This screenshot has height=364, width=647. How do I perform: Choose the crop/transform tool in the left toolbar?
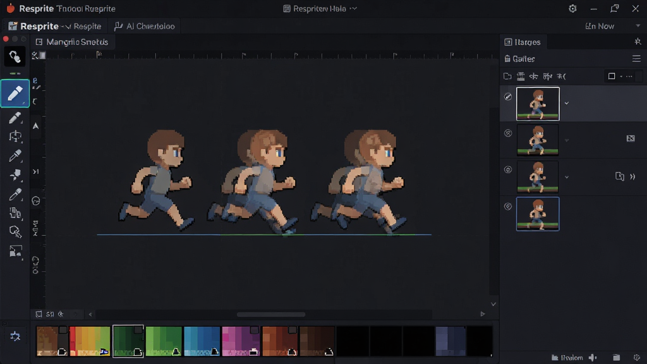coord(15,136)
